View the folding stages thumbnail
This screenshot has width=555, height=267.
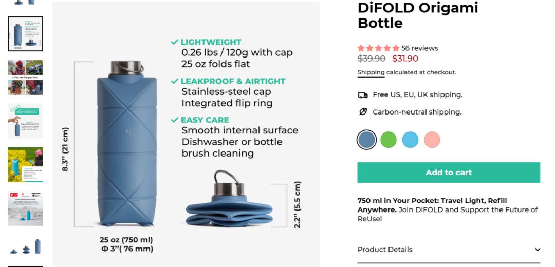[26, 246]
